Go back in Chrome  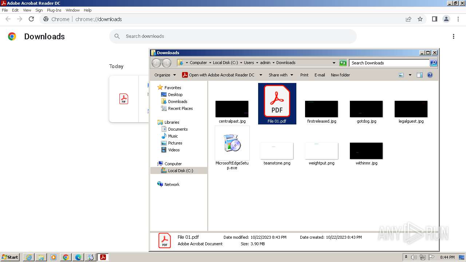point(8,19)
